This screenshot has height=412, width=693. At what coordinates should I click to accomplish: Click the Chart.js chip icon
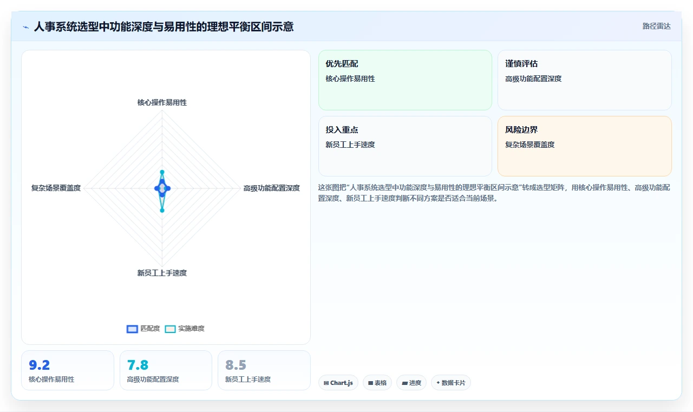tap(326, 383)
